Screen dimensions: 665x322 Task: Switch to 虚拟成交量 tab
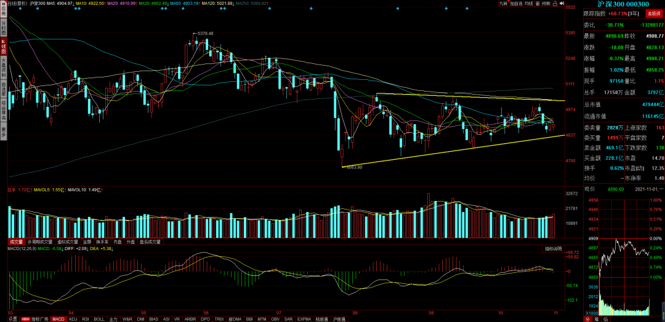68,242
